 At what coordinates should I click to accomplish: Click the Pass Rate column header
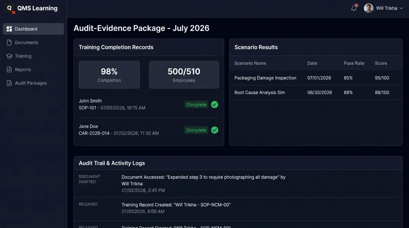(x=354, y=63)
